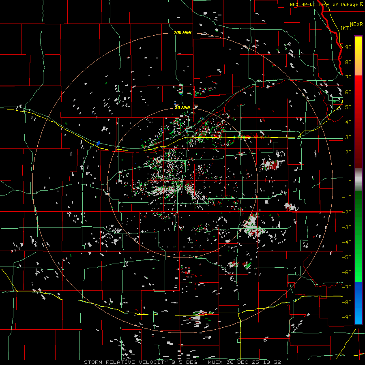Click the "-70" value on the velocity scale
The image size is (365, 365).
click(x=347, y=288)
